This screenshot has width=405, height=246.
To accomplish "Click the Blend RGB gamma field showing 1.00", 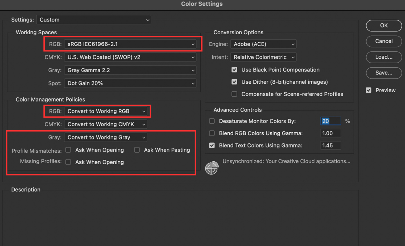I will pos(331,133).
